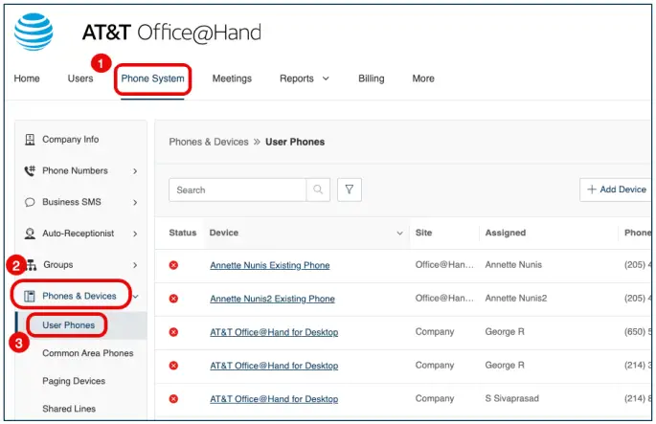Image resolution: width=656 pixels, height=424 pixels.
Task: Expand the Auto-Receptionist submenu chevron
Action: click(x=135, y=234)
